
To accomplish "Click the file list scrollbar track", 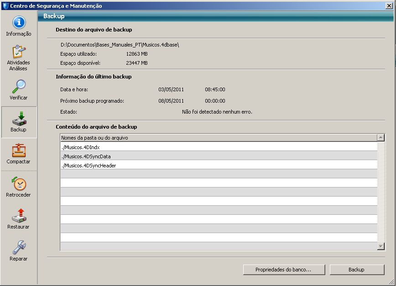I will [x=381, y=192].
